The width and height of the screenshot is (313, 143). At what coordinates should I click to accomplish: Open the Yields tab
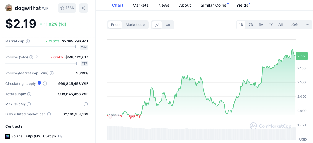[242, 5]
